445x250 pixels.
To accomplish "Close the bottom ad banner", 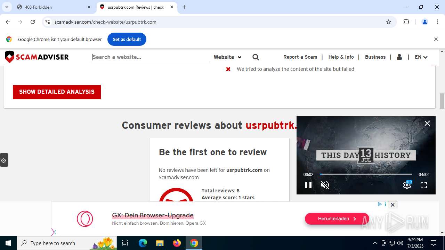I will (393, 205).
